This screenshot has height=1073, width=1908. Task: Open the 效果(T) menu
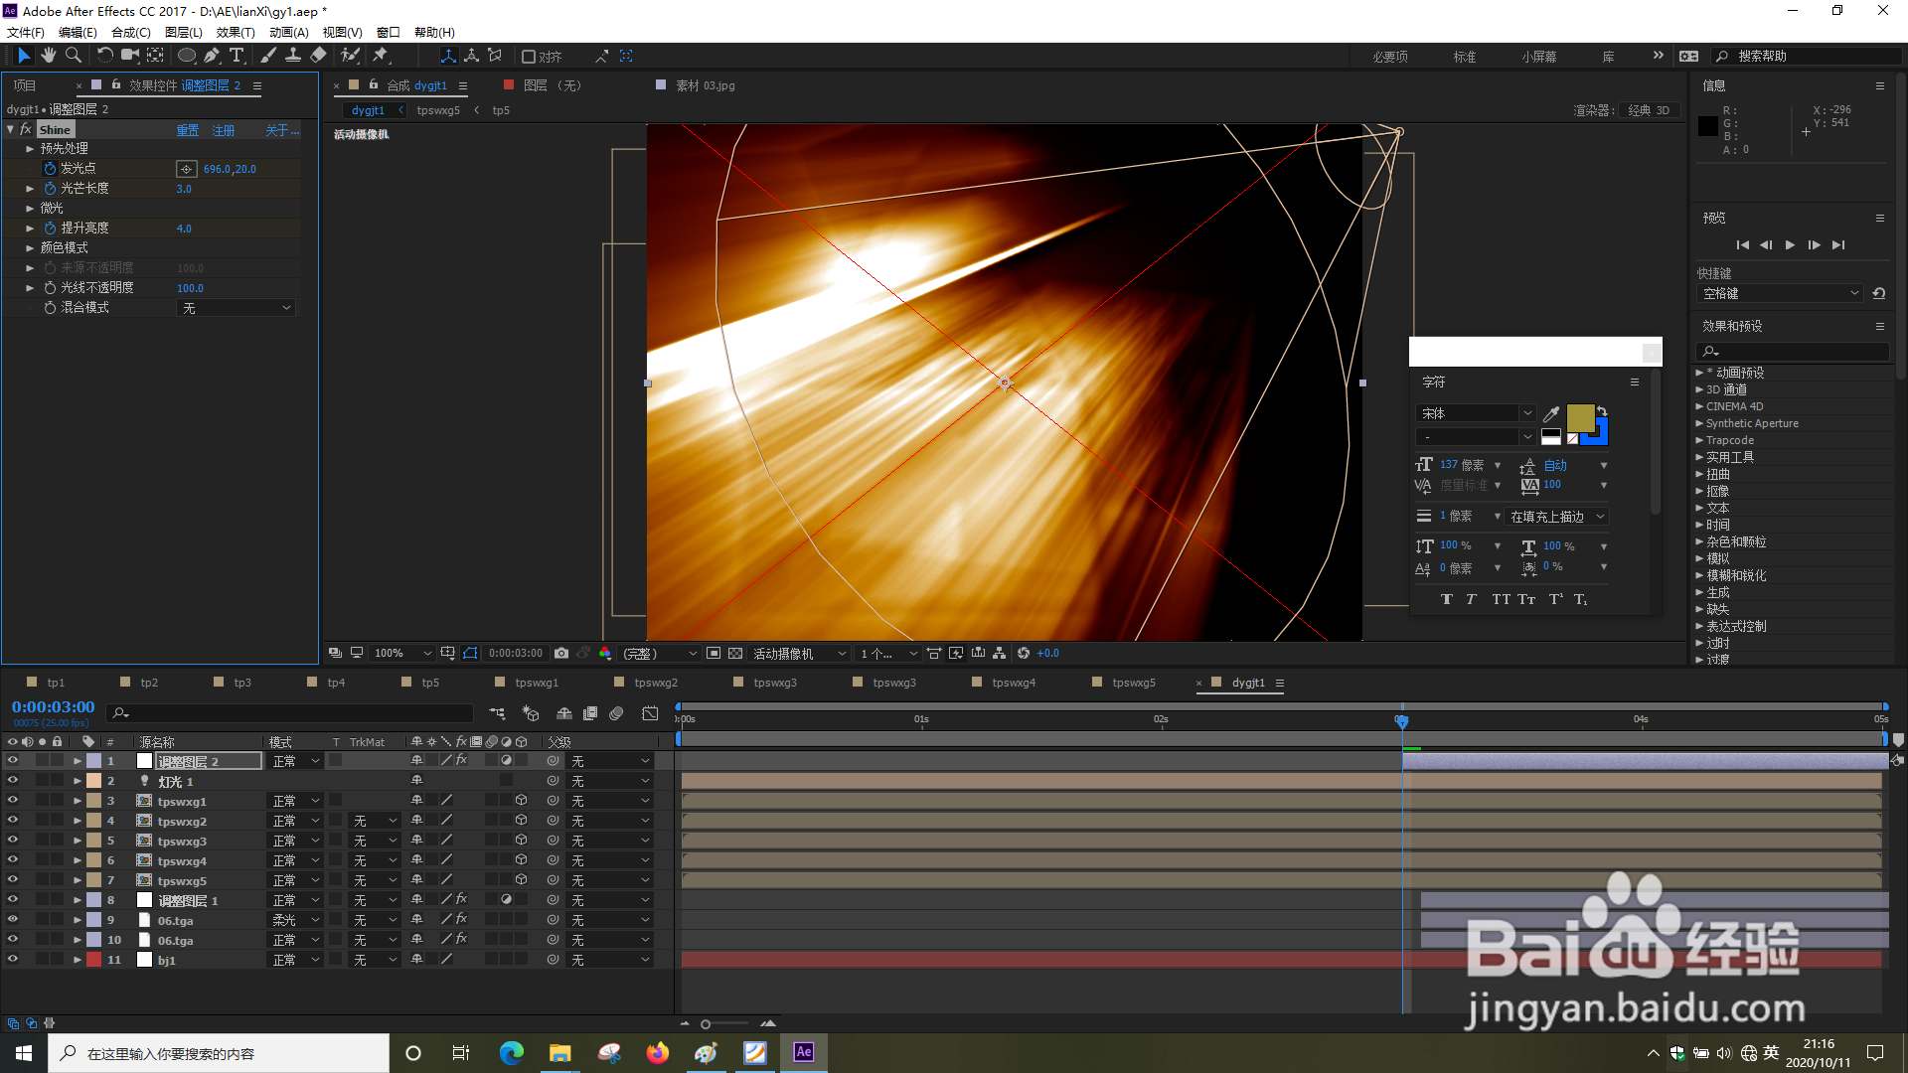click(235, 32)
